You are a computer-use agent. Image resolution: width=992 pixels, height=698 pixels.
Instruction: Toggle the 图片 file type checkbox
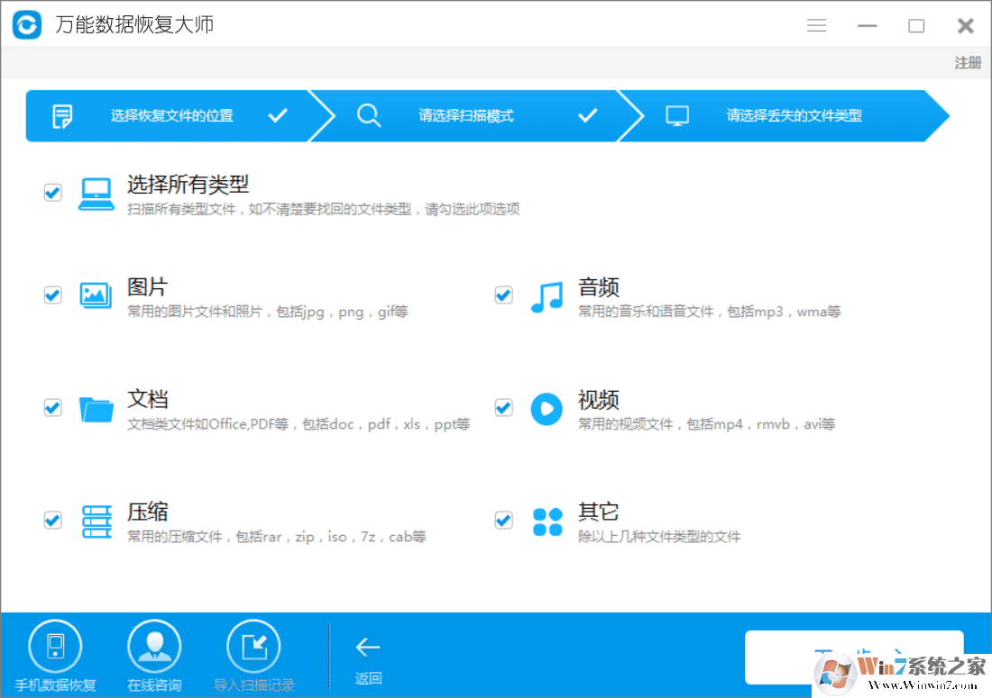(52, 295)
